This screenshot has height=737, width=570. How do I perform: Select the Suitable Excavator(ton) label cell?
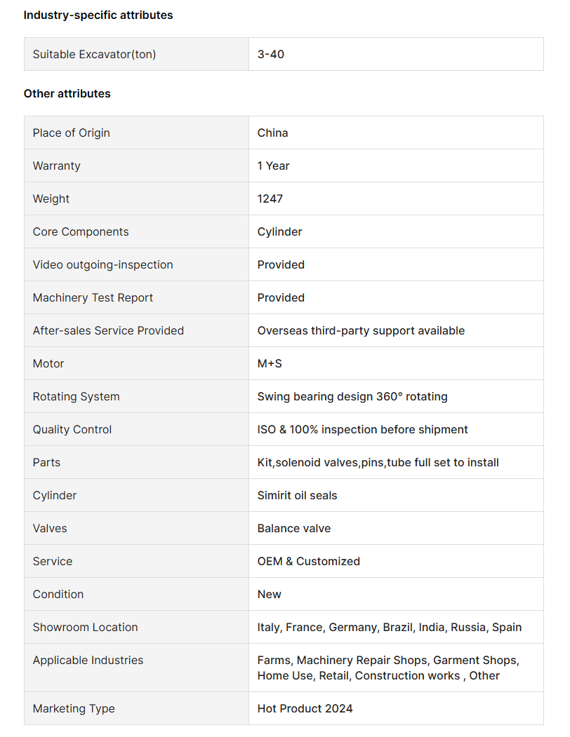[94, 54]
